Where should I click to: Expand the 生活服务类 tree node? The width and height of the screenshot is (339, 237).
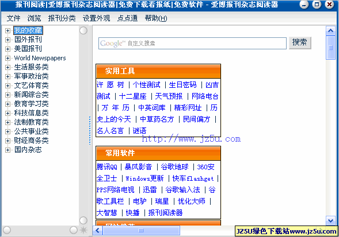(x=7, y=67)
